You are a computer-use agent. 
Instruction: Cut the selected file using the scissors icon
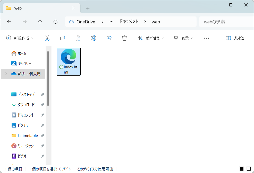pyautogui.click(x=47, y=38)
